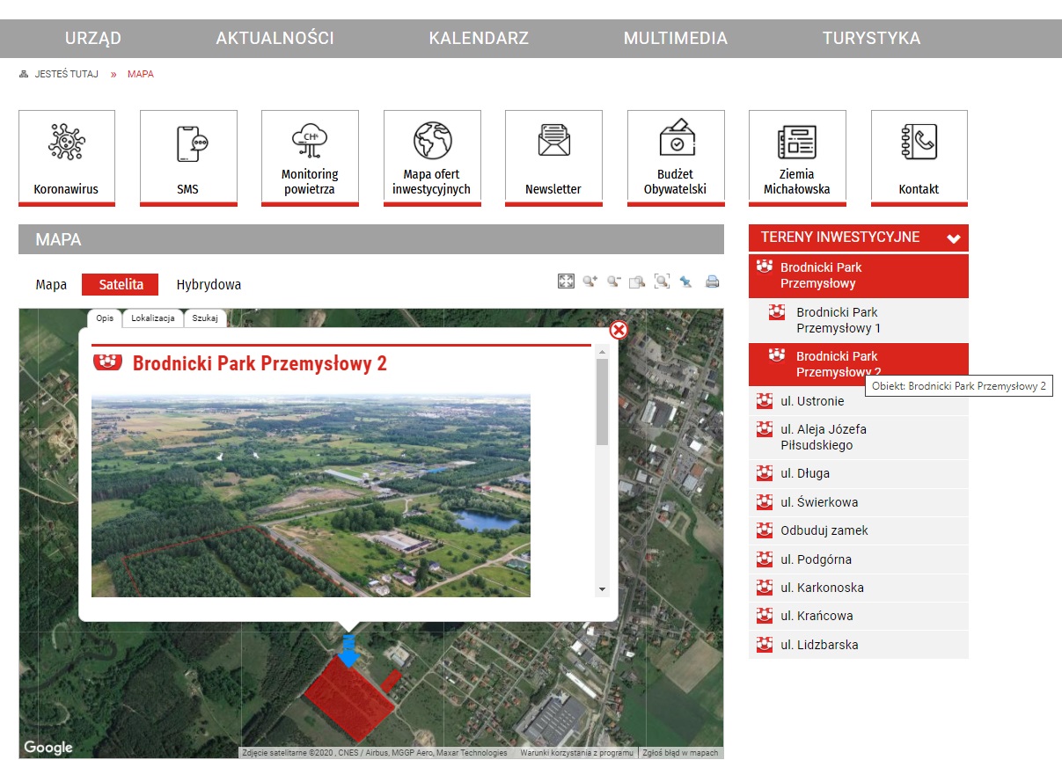The image size is (1062, 782).
Task: Select ul. Podgórna in the list
Action: [x=858, y=559]
